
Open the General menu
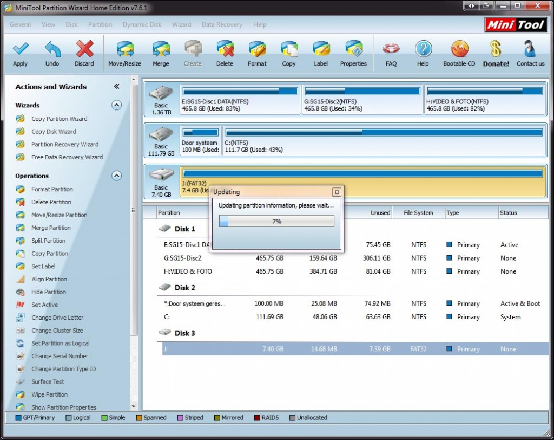tap(20, 24)
